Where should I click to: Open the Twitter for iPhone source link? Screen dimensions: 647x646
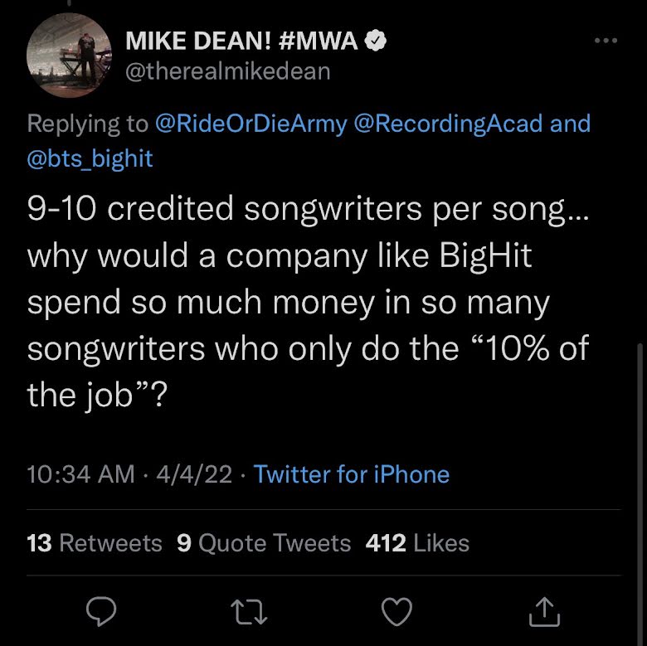[x=352, y=474]
